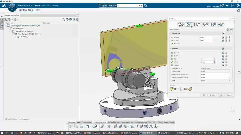Click the Cut scissors icon

pos(71,126)
